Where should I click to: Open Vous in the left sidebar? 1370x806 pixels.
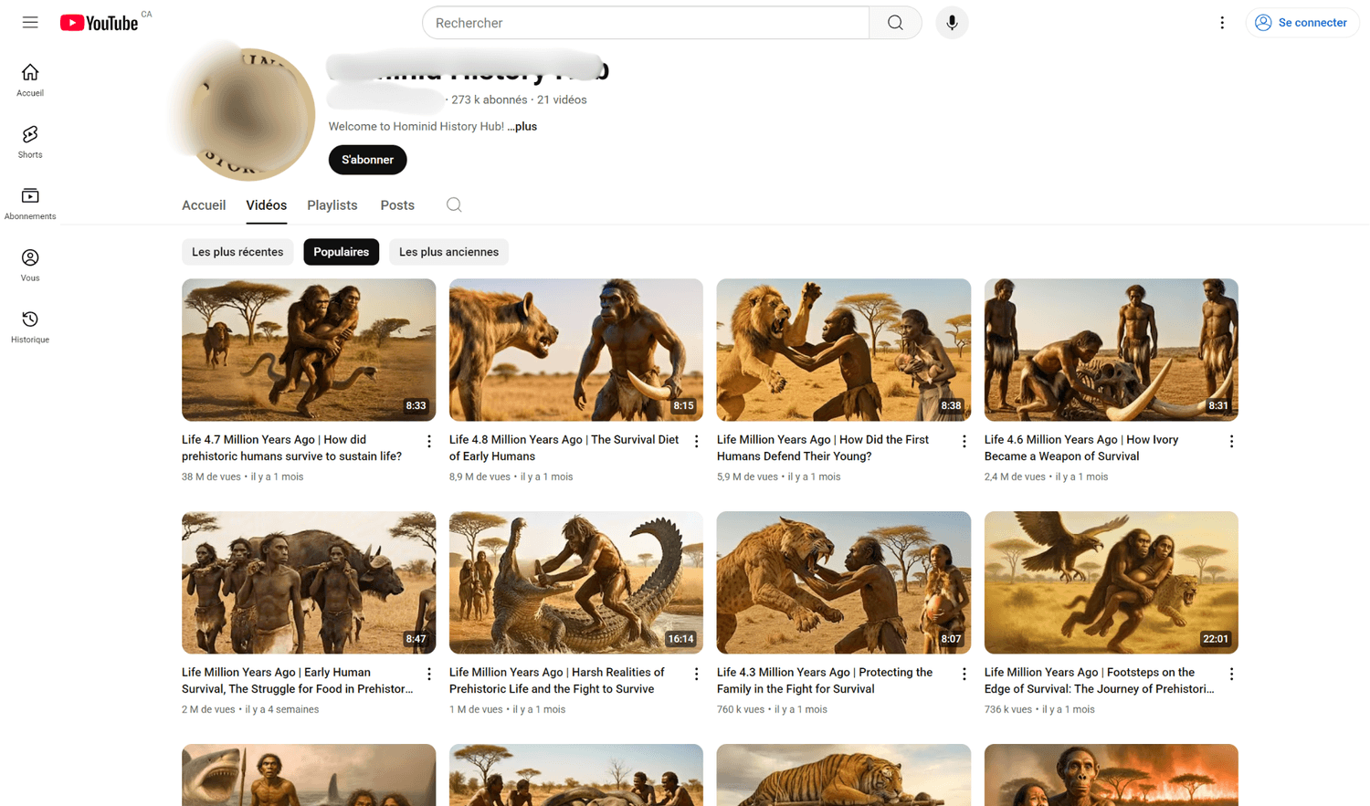pyautogui.click(x=30, y=265)
